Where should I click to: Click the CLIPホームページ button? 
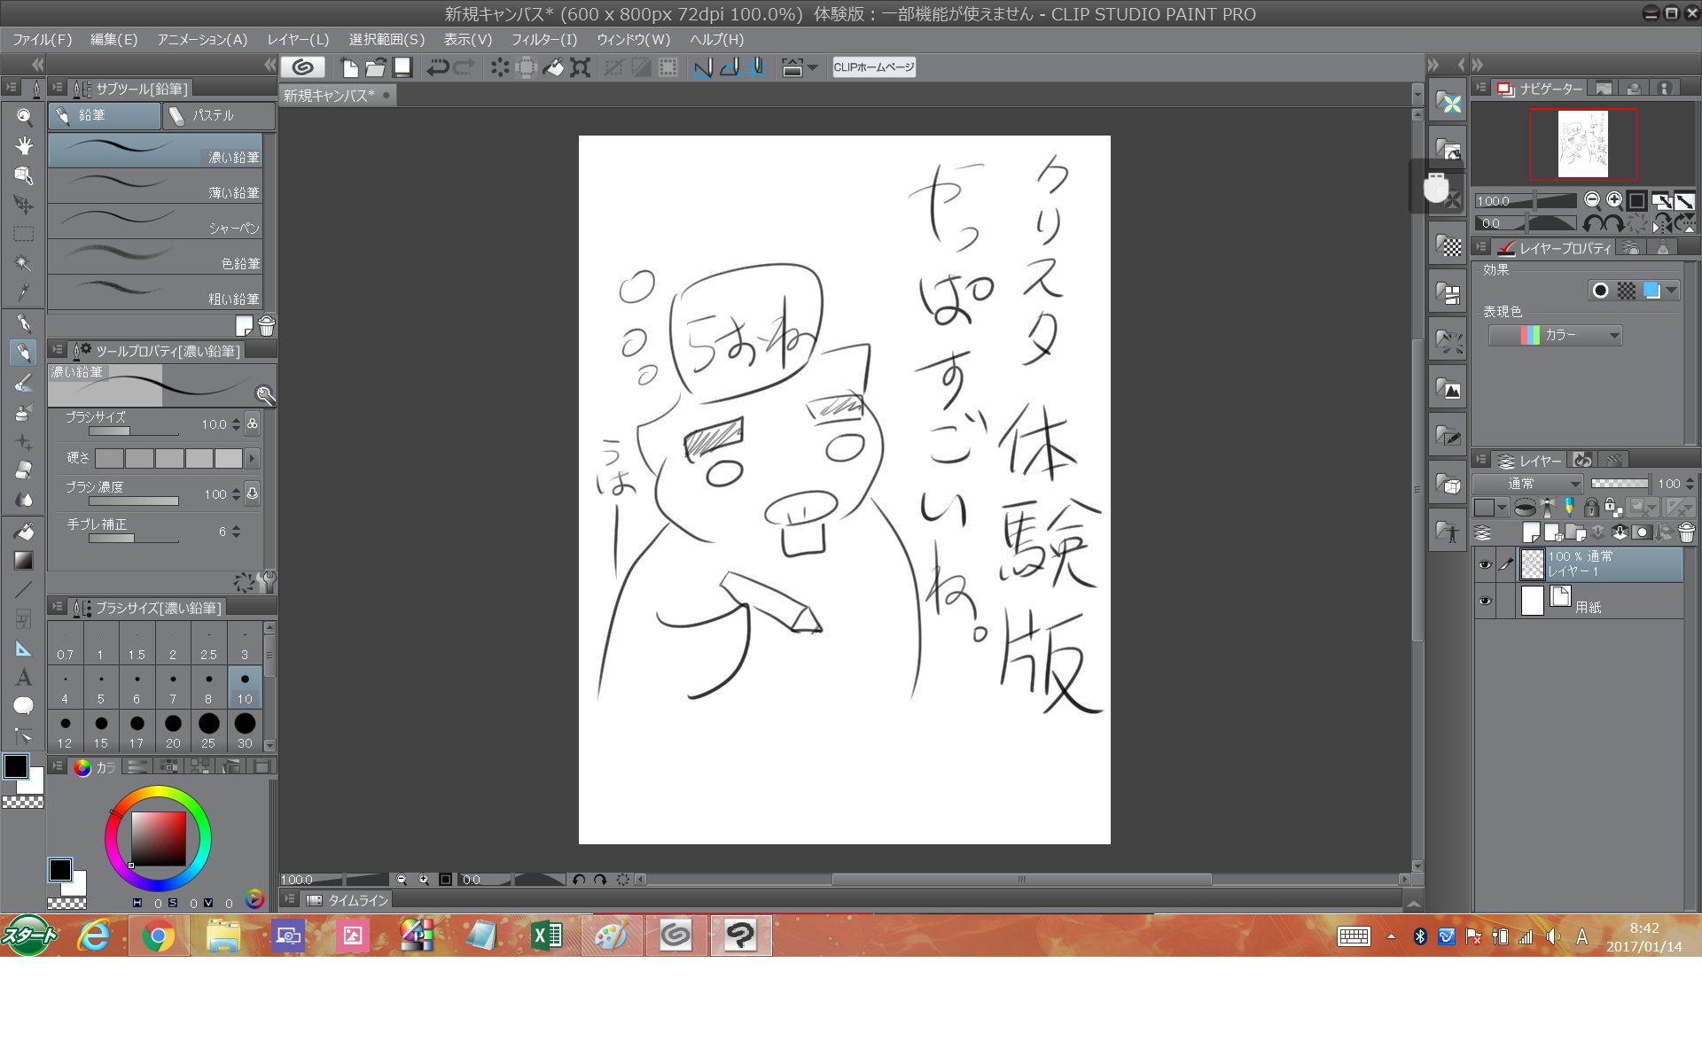873,67
